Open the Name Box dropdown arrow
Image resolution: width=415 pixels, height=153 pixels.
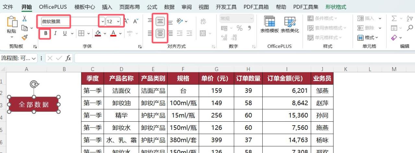[34, 58]
